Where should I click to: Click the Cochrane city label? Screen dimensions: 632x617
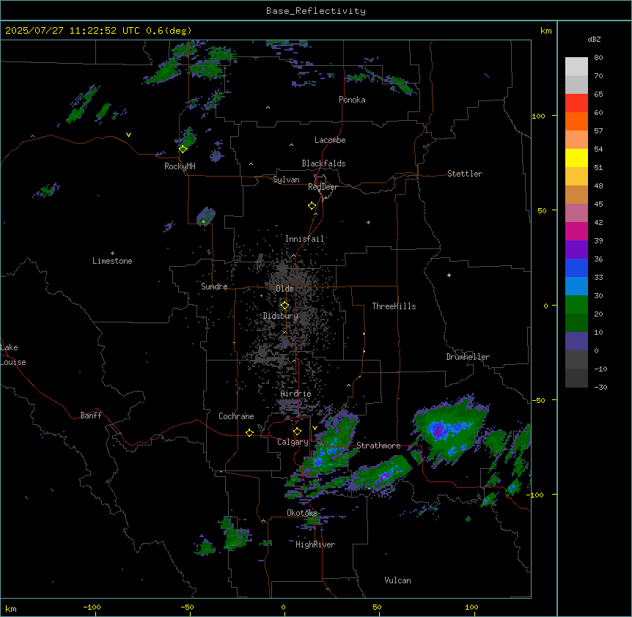point(236,416)
